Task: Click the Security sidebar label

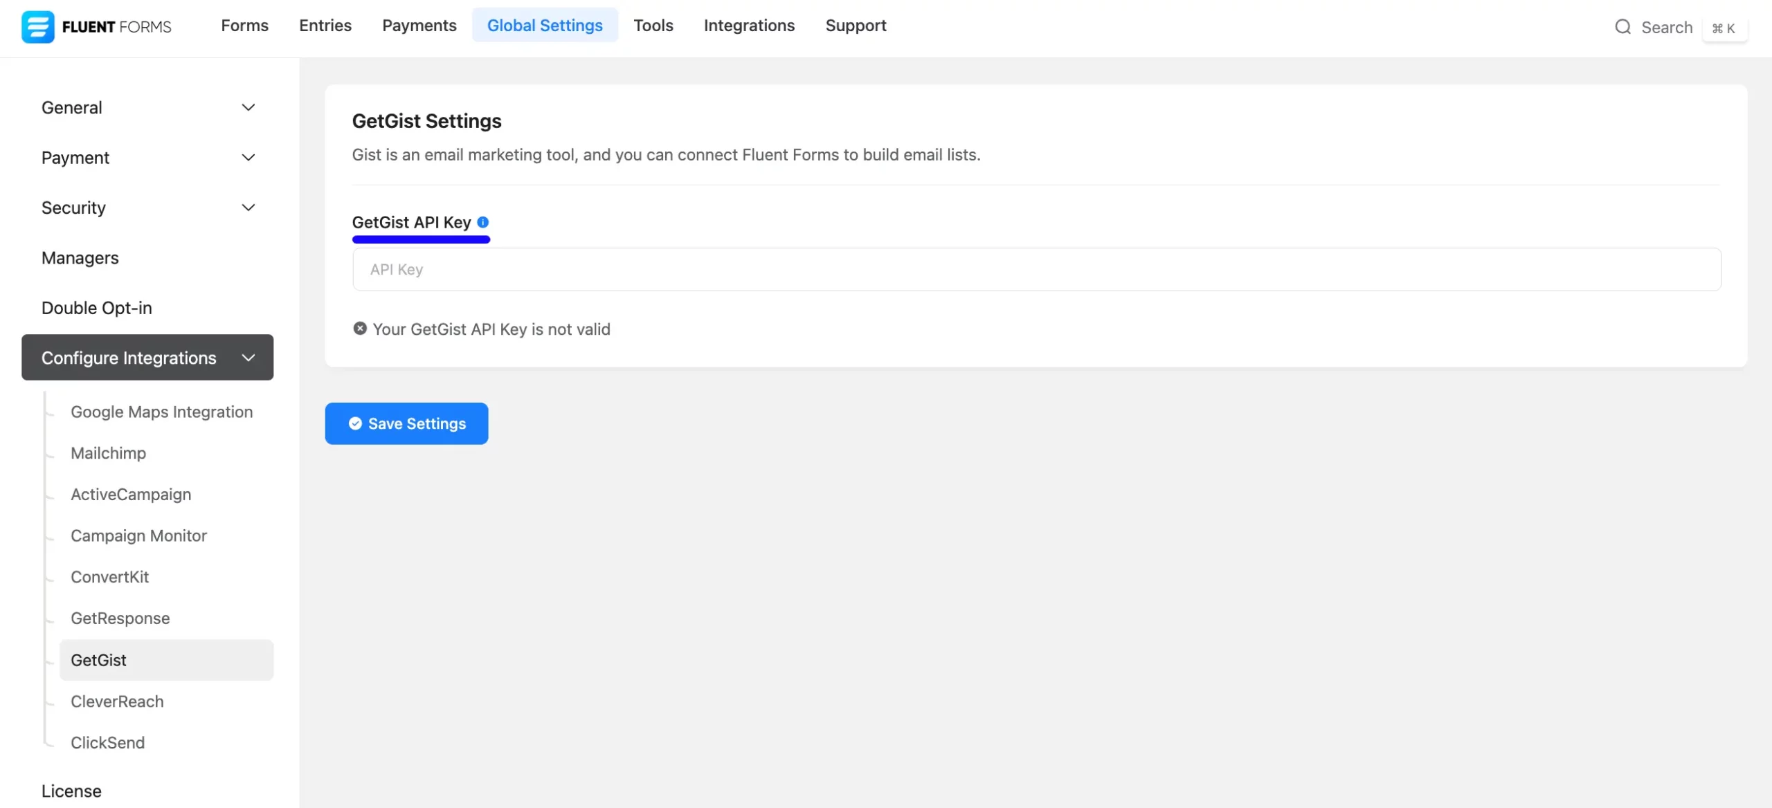Action: click(x=73, y=208)
